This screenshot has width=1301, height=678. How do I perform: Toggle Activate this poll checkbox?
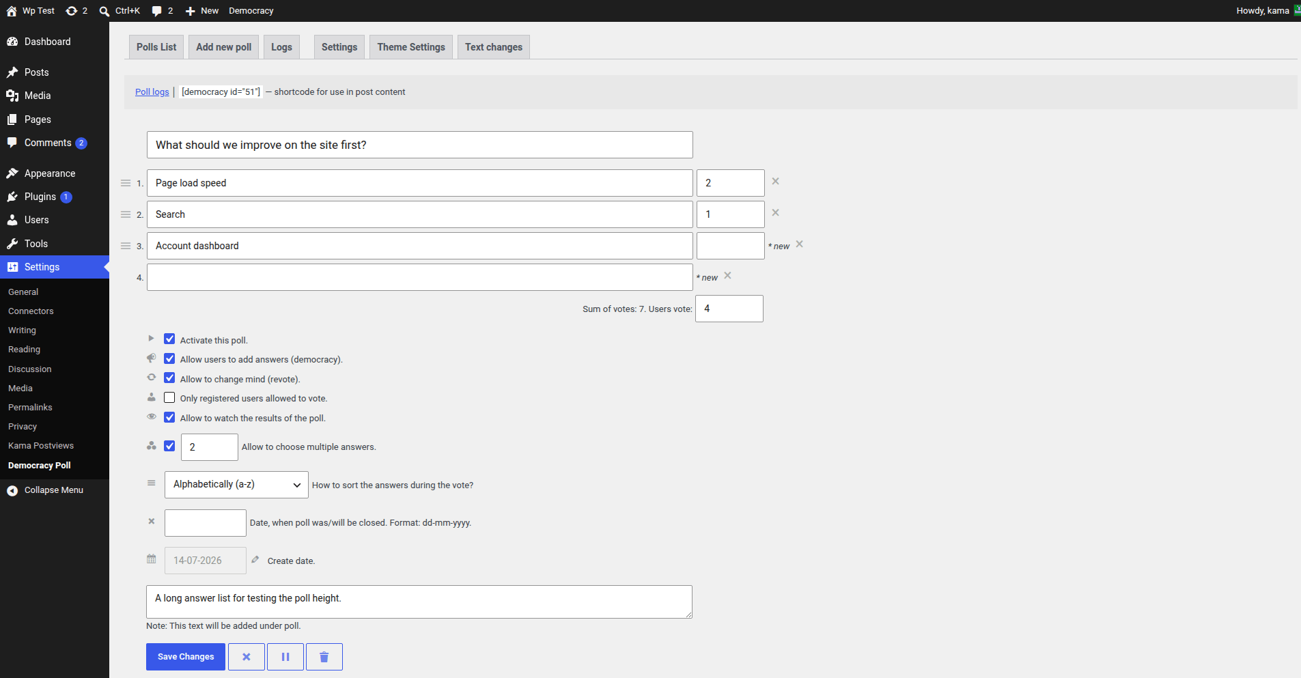tap(169, 339)
